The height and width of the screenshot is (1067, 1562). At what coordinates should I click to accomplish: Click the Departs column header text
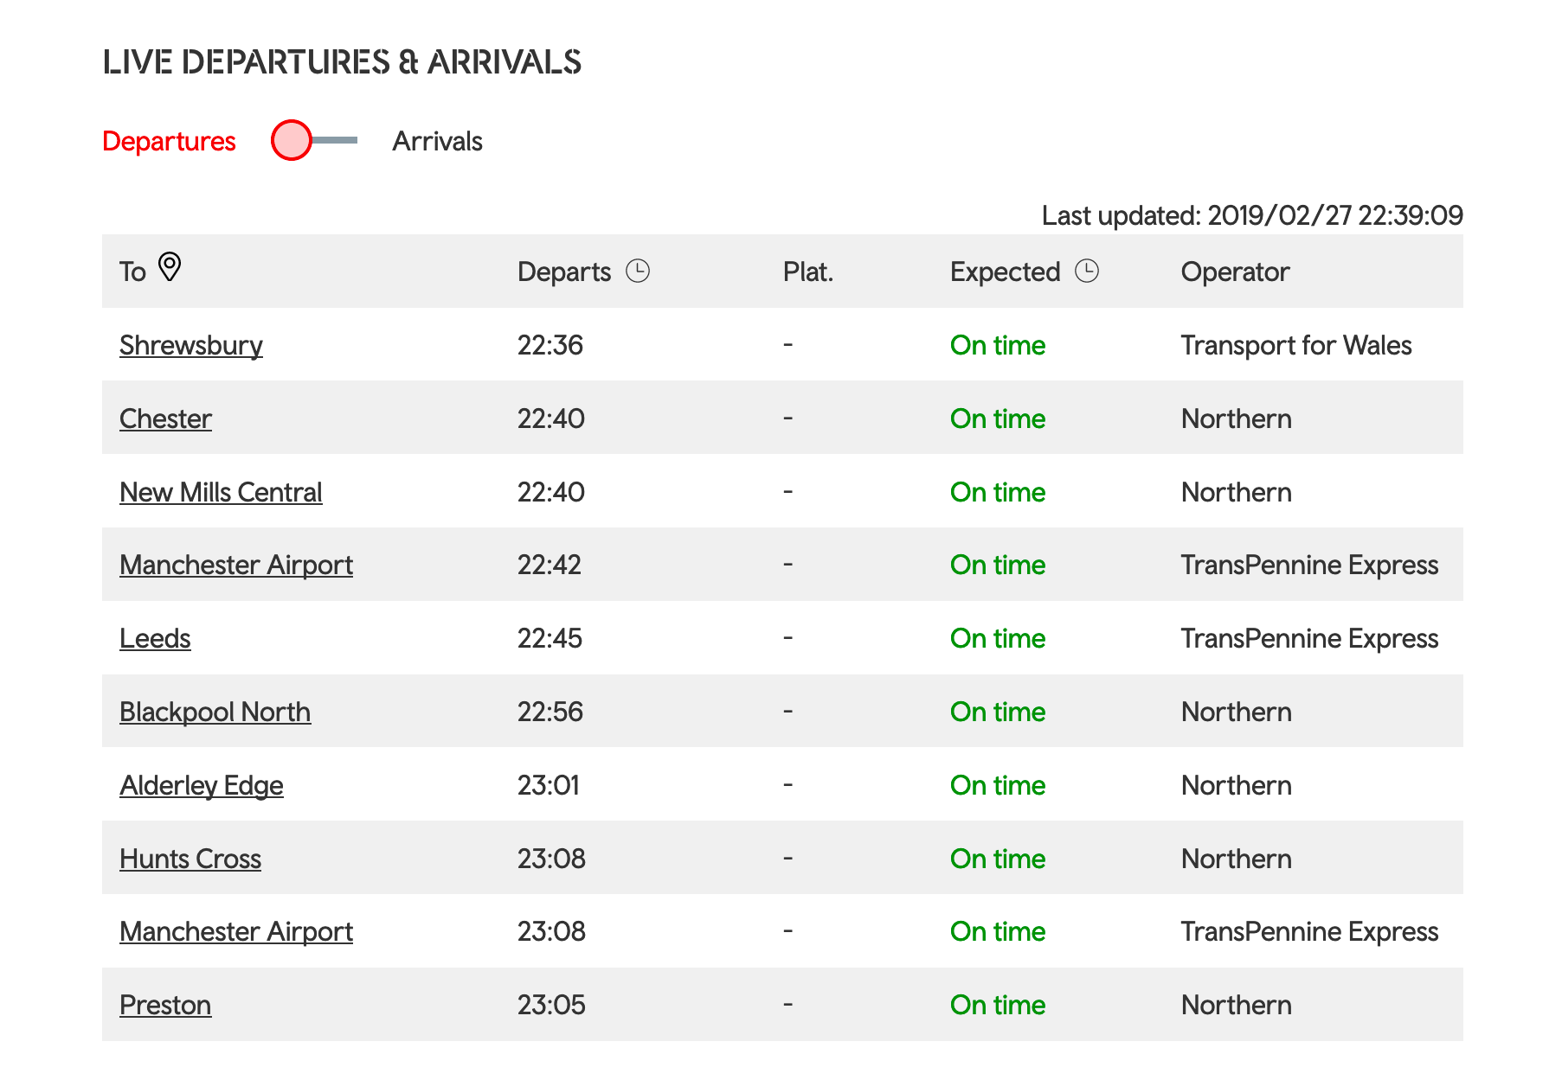tap(564, 272)
